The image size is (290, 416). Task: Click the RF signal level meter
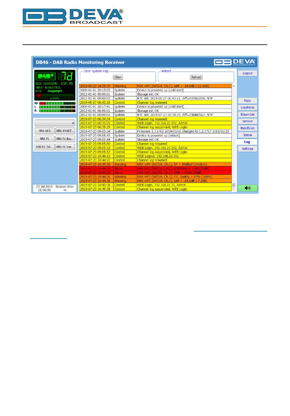57,103
